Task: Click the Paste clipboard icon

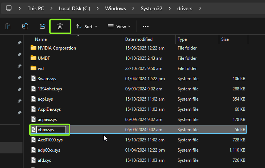Action: (8, 26)
